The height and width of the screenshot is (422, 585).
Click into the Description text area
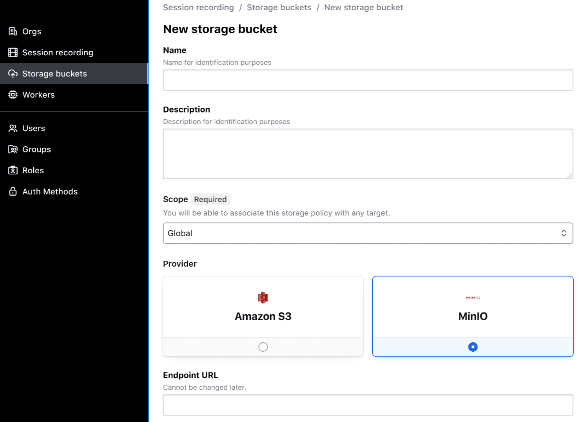pos(368,154)
